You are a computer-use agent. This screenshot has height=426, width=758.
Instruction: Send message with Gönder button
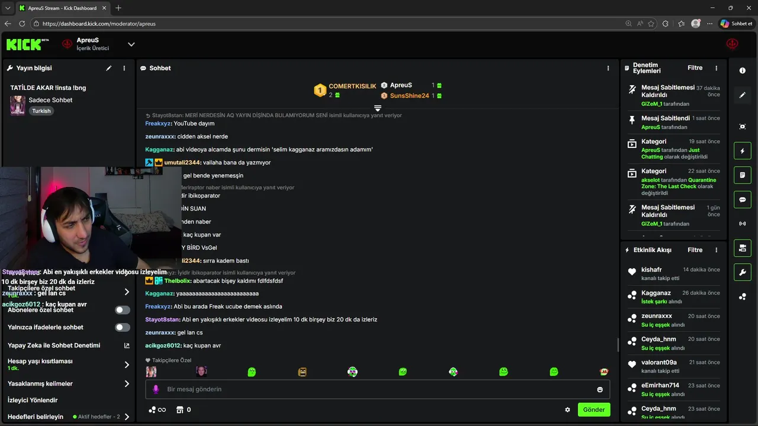pyautogui.click(x=594, y=409)
